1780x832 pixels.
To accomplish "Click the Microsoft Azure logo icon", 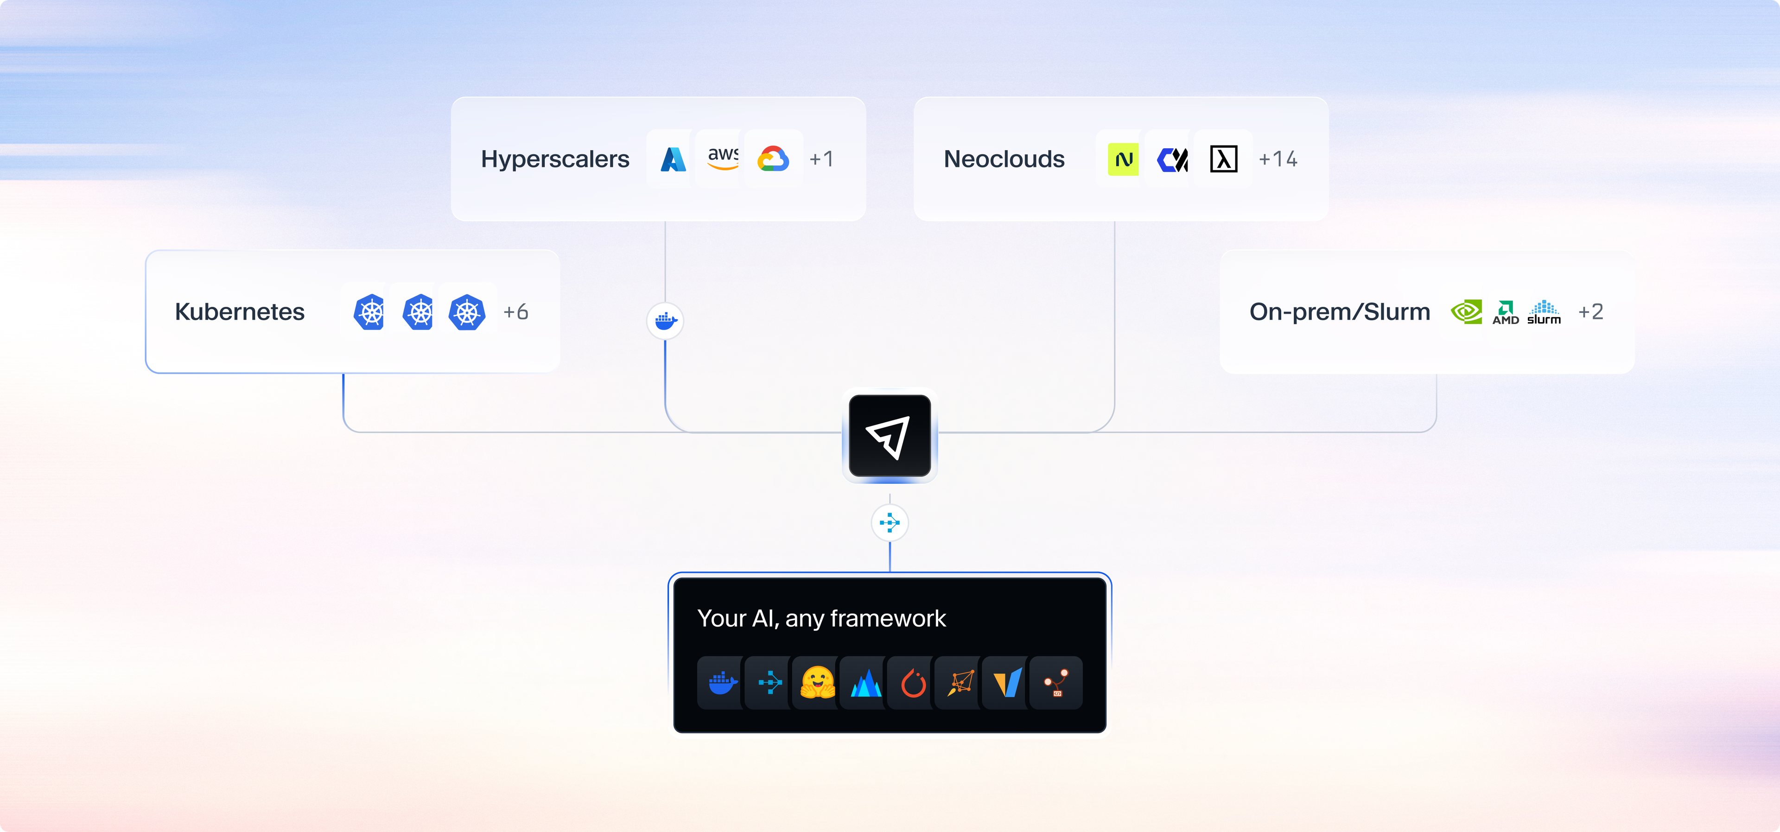I will 672,159.
